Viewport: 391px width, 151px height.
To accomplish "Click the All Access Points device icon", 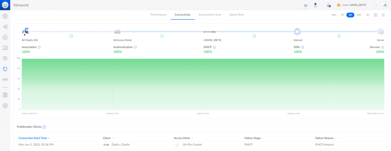I will click(x=117, y=32).
